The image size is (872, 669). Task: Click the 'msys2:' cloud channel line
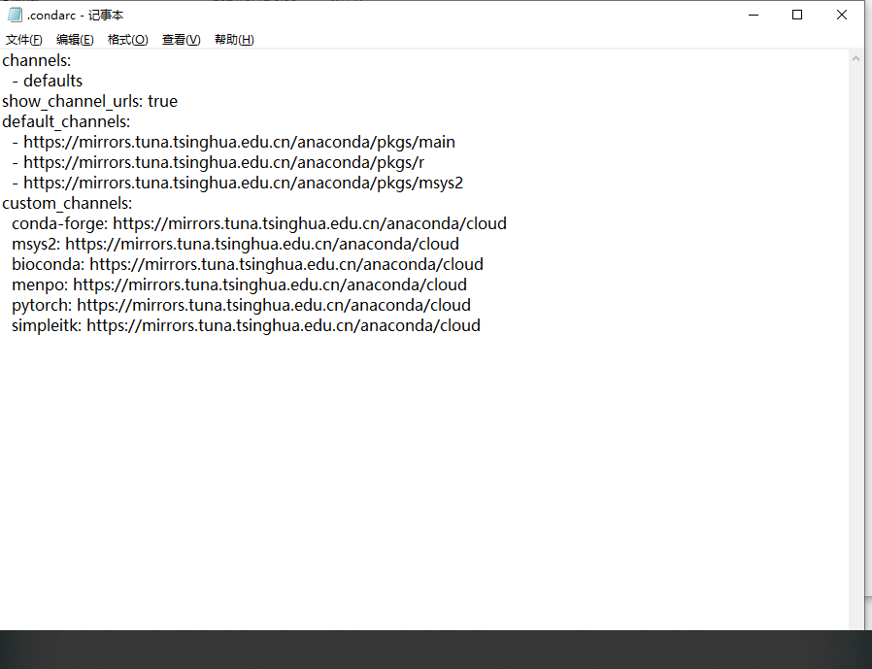tap(235, 244)
